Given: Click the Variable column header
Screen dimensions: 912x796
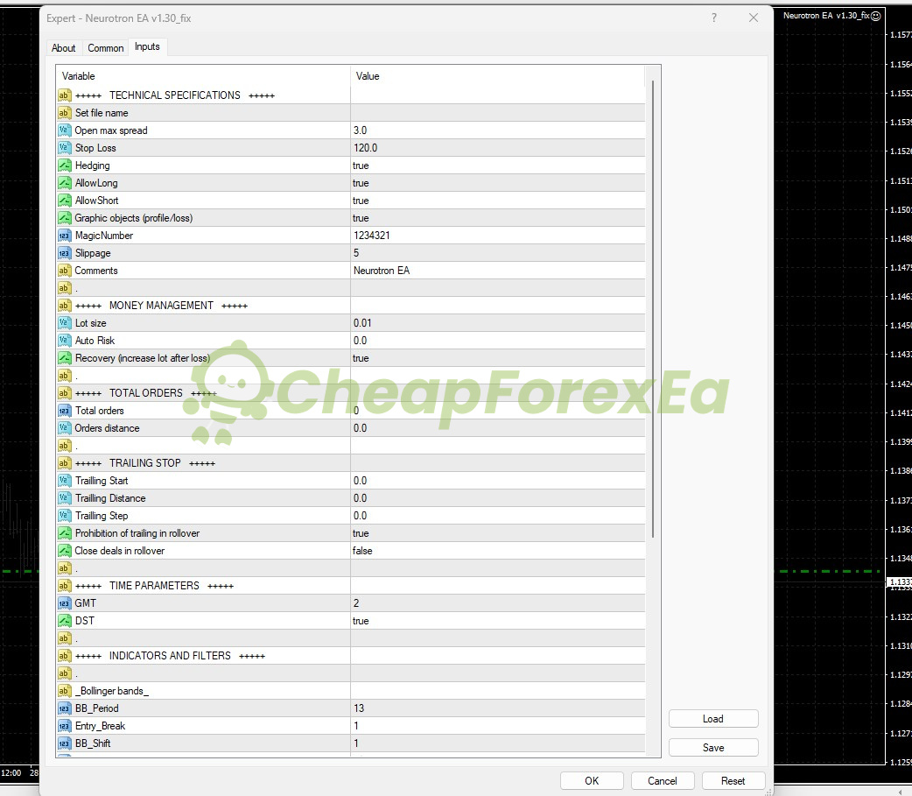Looking at the screenshot, I should pos(203,76).
